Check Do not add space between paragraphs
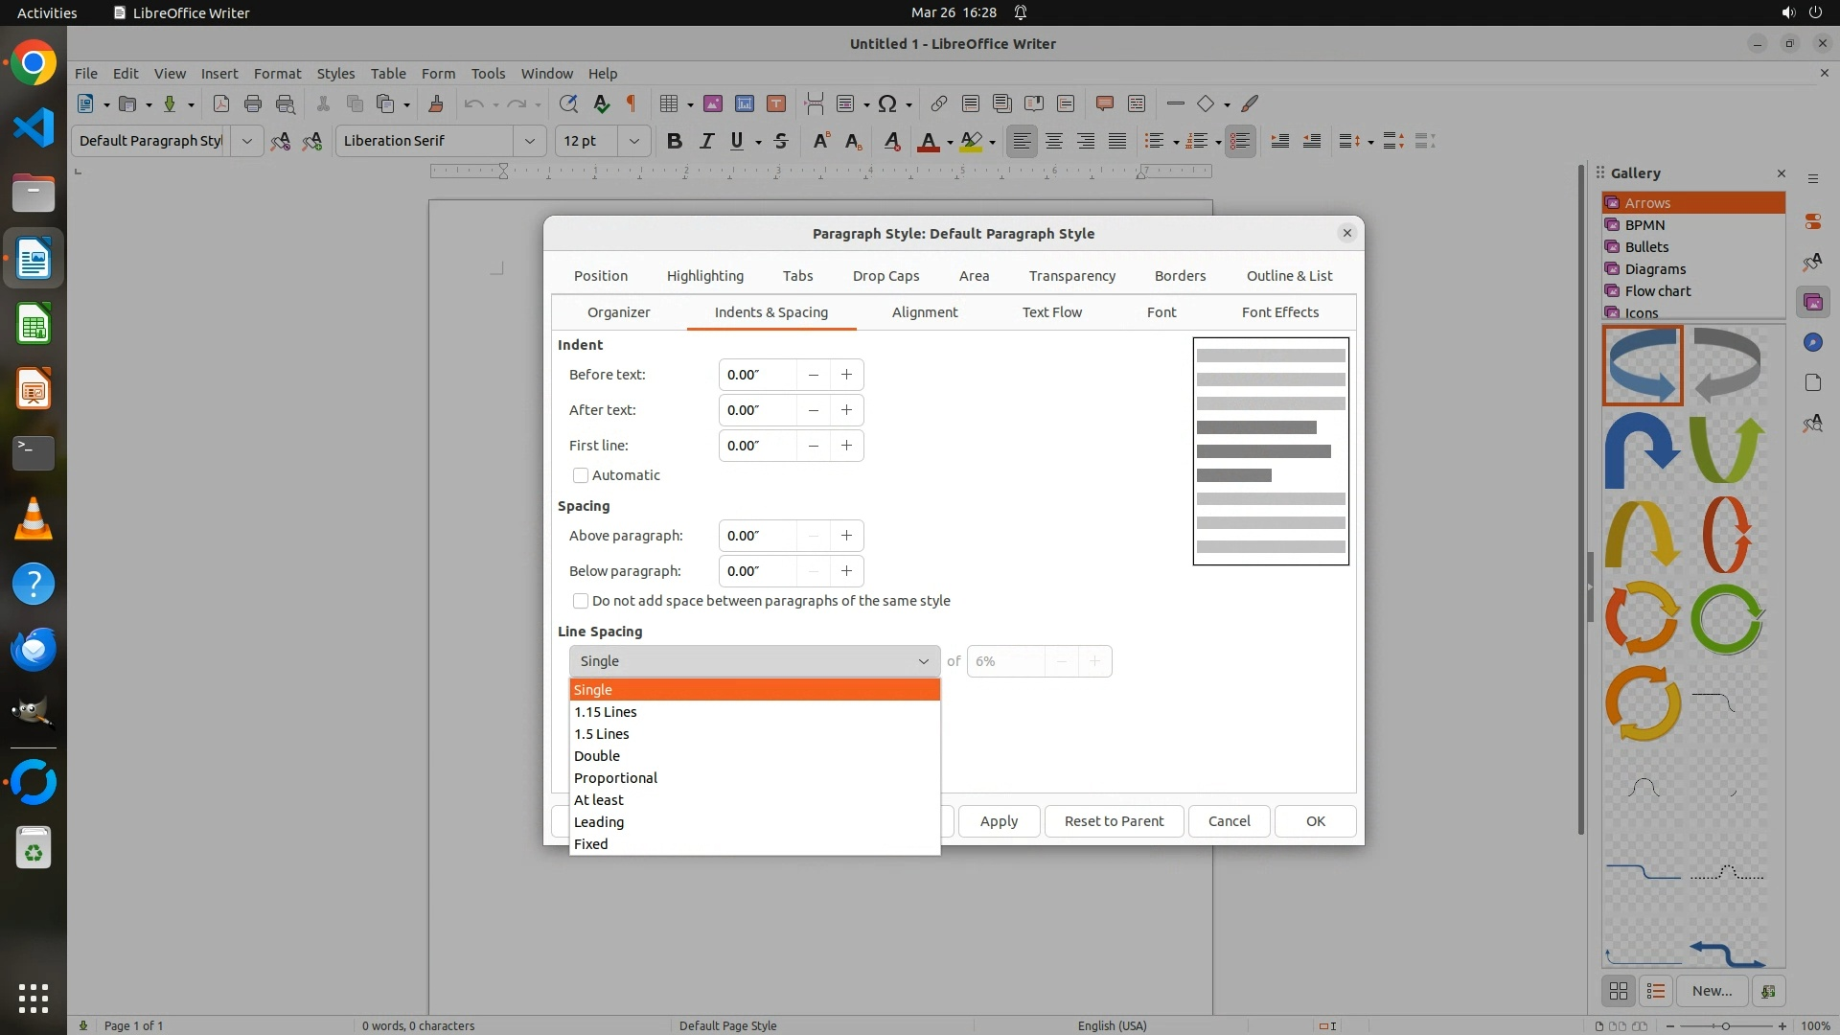 581,601
